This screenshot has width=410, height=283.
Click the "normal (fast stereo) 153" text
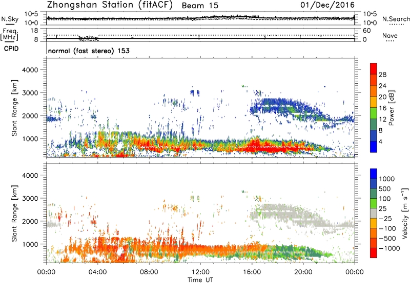coord(89,51)
